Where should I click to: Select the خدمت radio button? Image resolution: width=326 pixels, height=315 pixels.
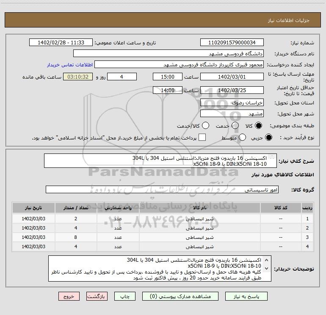point(235,126)
